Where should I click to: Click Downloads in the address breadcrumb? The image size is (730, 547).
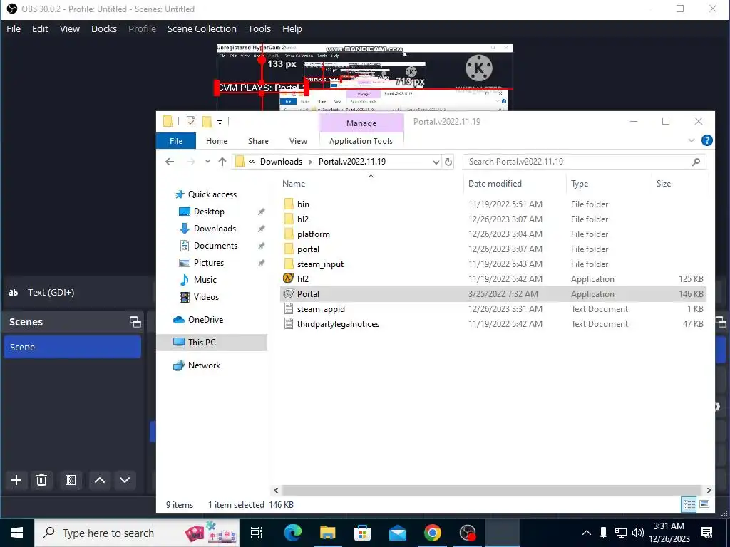[281, 162]
